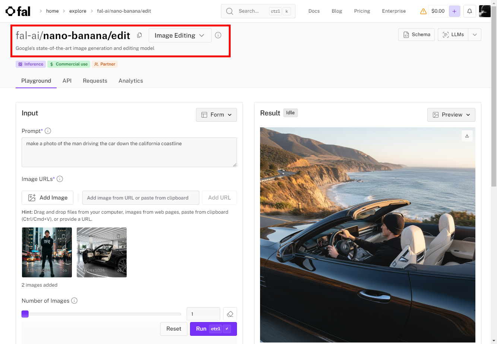497x344 pixels.
Task: Select the man on street thumbnail
Action: click(x=47, y=252)
